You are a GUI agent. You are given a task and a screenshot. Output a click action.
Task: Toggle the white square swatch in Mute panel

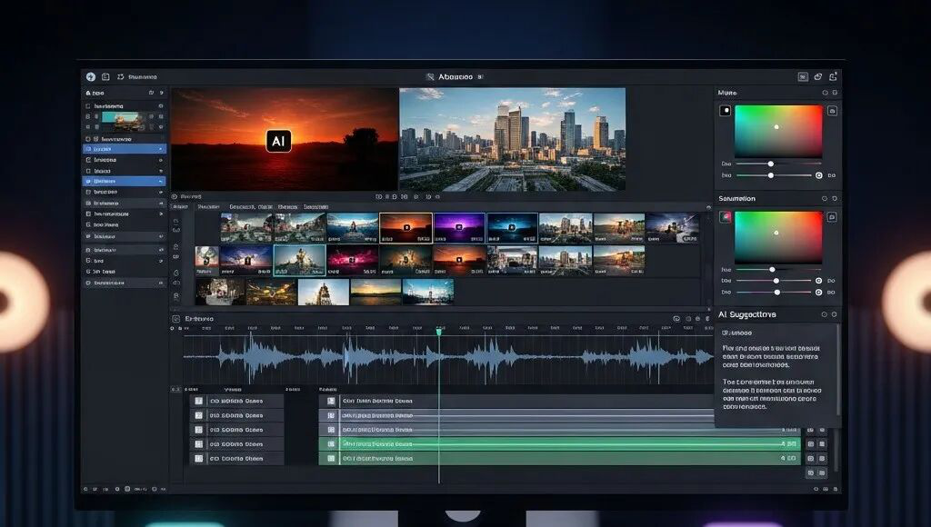pos(725,110)
